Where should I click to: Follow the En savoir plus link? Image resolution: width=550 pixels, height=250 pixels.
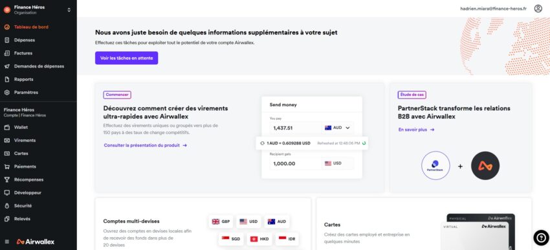(416, 130)
